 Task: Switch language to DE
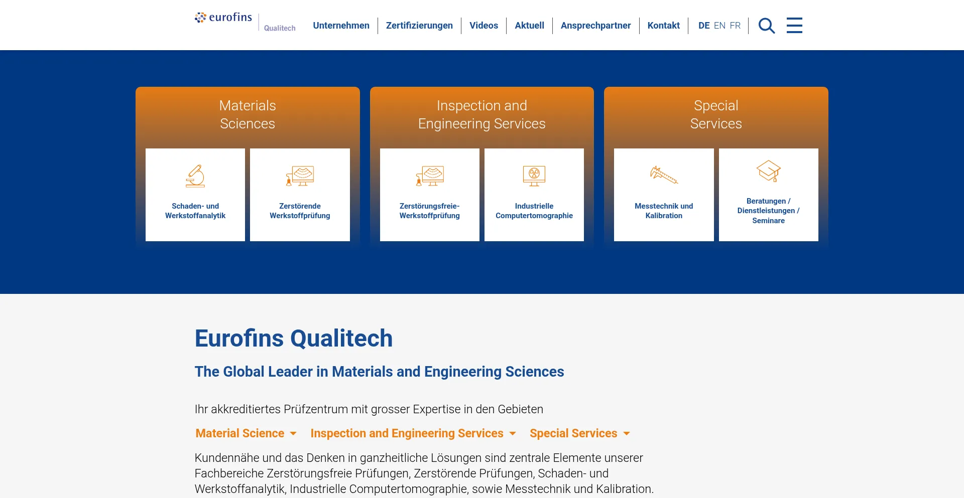tap(704, 26)
